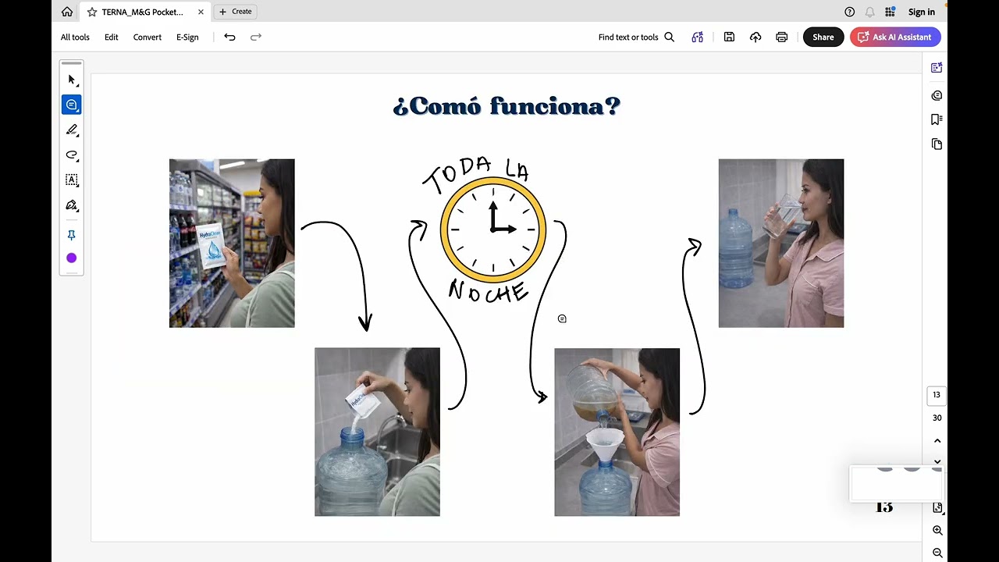999x562 pixels.
Task: Open Find text or tools search
Action: [636, 37]
